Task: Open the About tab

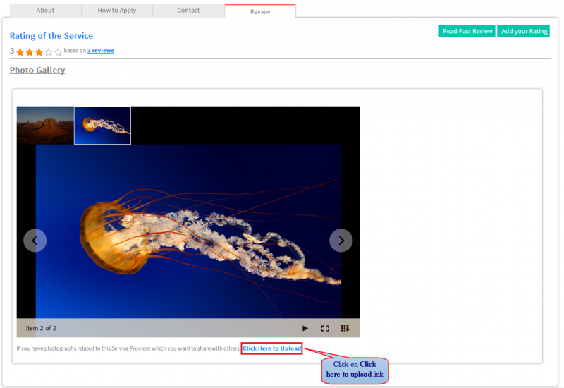Action: click(45, 11)
